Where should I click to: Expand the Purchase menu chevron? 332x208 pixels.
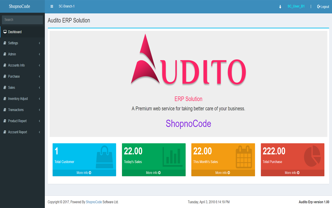coord(40,76)
